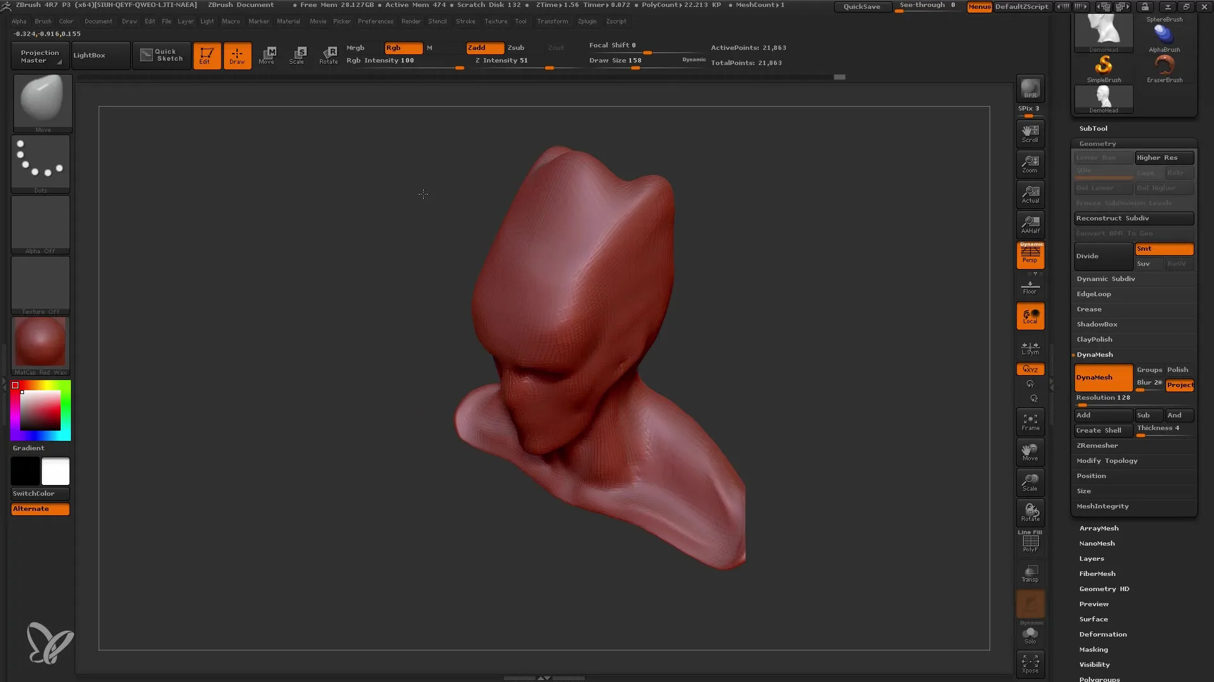The height and width of the screenshot is (682, 1214).
Task: Click the SwitchColor button
Action: tap(40, 494)
